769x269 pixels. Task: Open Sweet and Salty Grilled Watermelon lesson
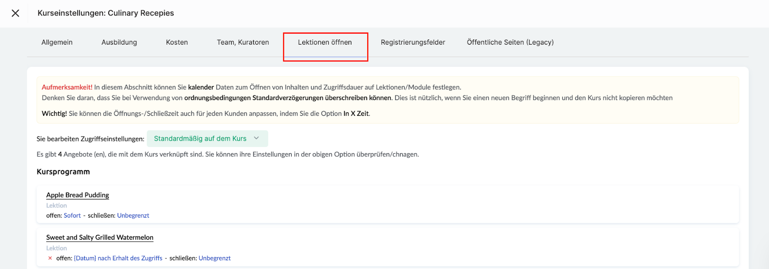(x=99, y=237)
